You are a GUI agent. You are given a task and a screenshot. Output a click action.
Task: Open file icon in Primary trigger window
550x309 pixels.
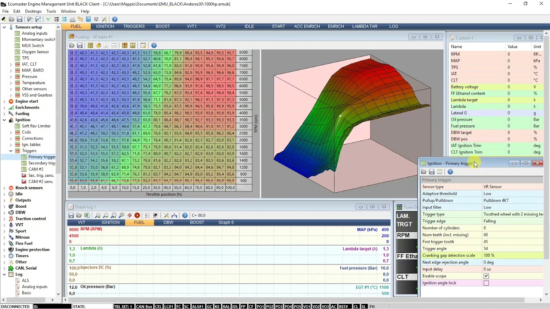(424, 172)
